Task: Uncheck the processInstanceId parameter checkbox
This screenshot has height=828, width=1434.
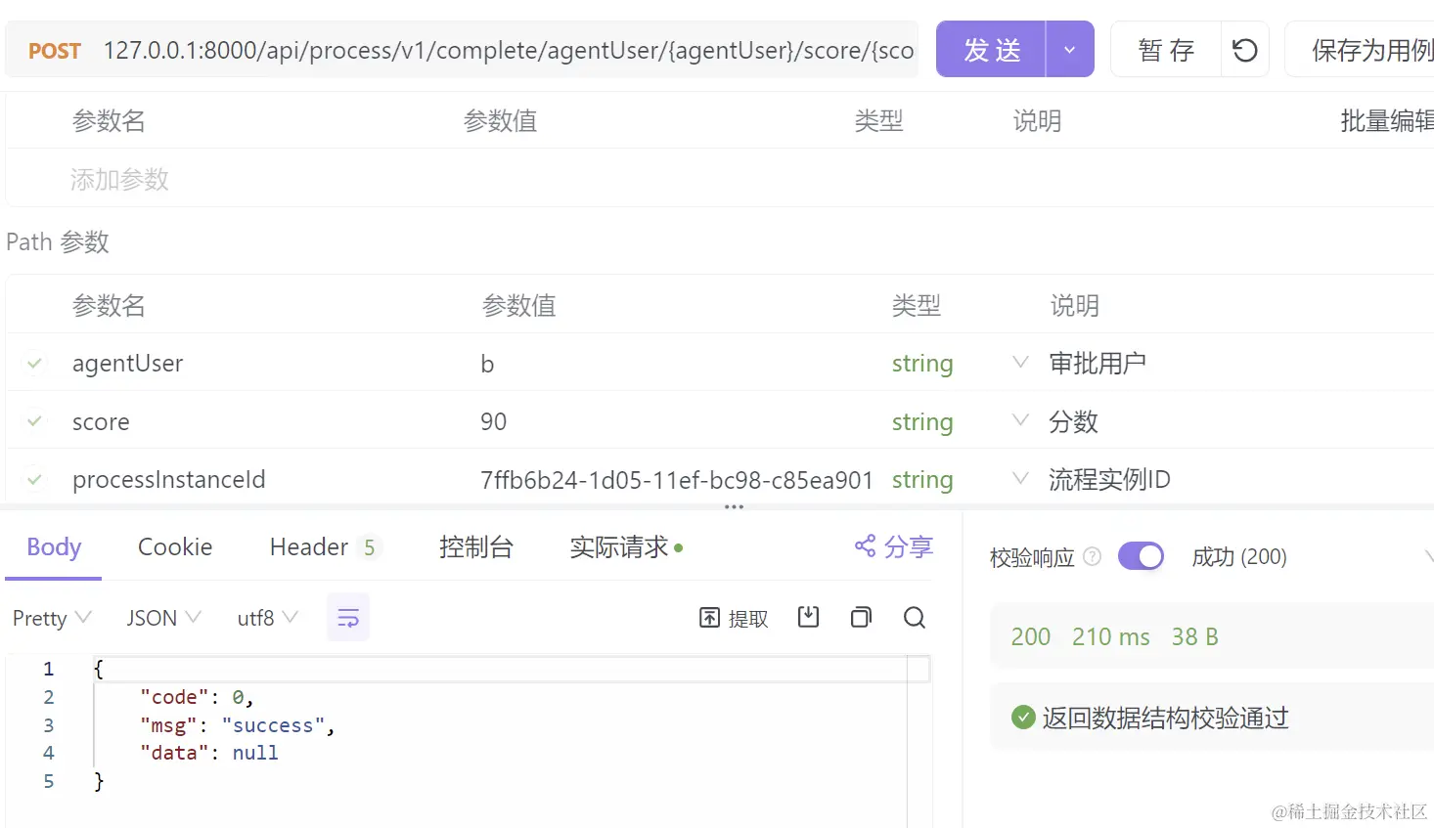Action: point(35,479)
